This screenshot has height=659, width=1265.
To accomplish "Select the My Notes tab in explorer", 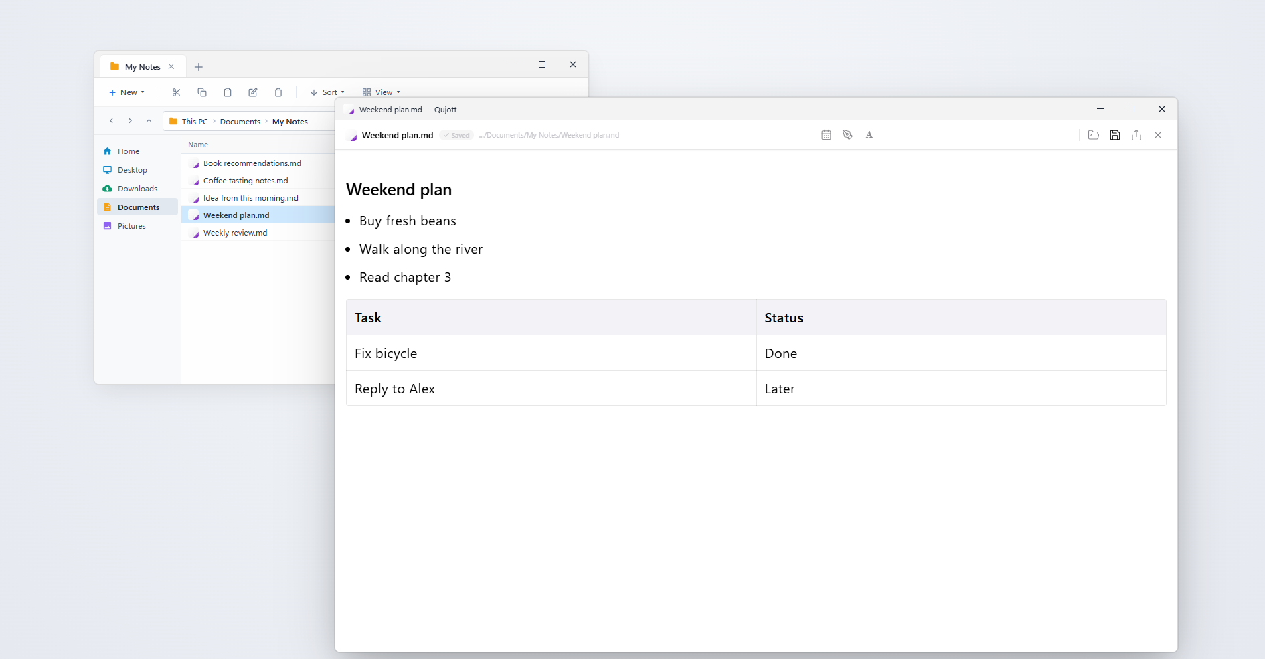I will click(x=143, y=66).
